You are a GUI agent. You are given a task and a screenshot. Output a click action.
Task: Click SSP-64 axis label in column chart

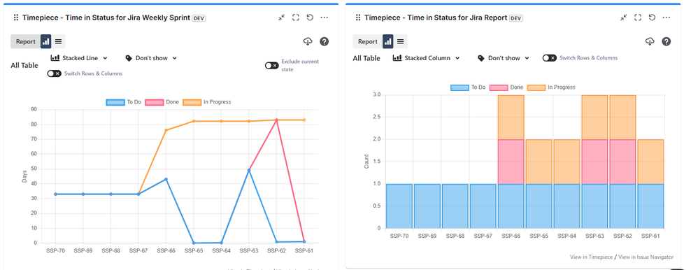click(x=567, y=236)
